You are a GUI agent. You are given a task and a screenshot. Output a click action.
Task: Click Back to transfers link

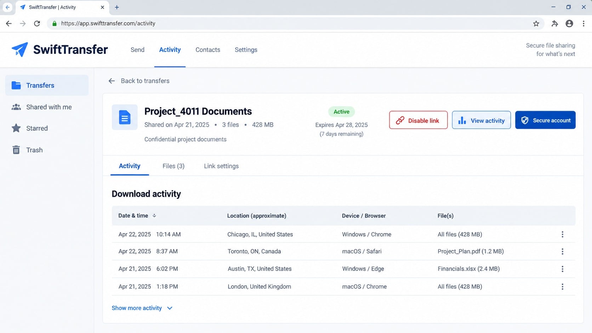tap(145, 81)
